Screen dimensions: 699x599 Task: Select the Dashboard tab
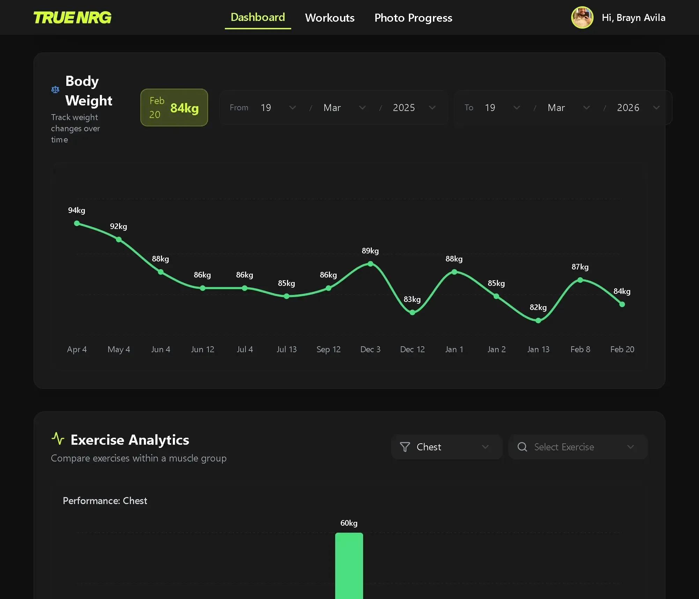(x=258, y=17)
